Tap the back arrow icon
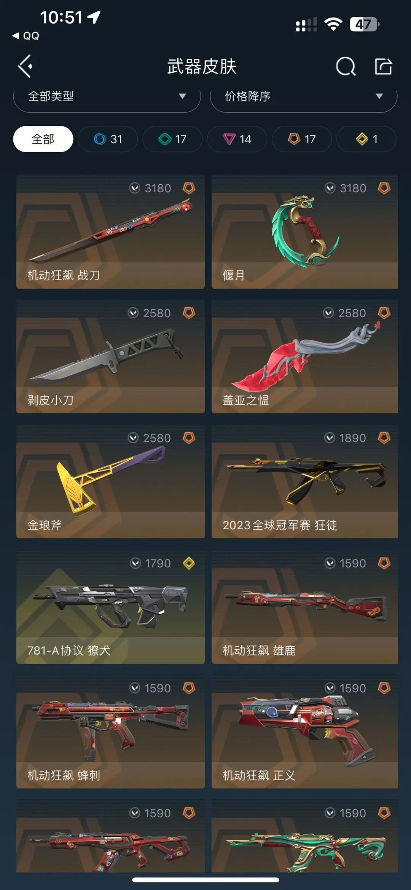This screenshot has width=411, height=890. click(x=25, y=66)
